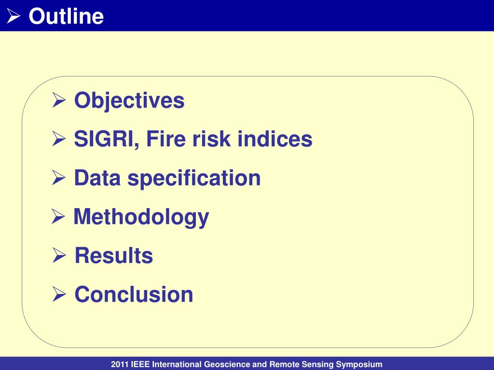Click the word Symposium in the footer
494x370 pixels.
[x=359, y=364]
